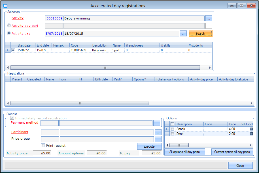Click the Search button
259x173 pixels.
pyautogui.click(x=200, y=34)
